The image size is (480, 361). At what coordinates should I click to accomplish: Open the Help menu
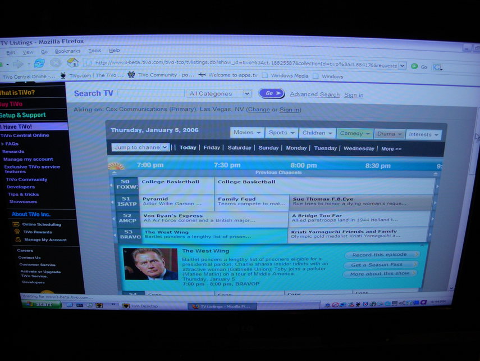pyautogui.click(x=114, y=50)
